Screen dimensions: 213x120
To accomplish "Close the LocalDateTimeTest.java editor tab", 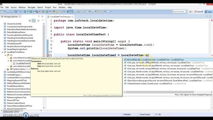I will 73,17.
